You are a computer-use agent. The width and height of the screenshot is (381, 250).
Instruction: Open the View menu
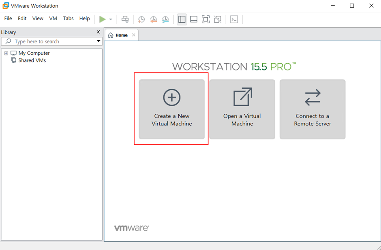tap(38, 19)
